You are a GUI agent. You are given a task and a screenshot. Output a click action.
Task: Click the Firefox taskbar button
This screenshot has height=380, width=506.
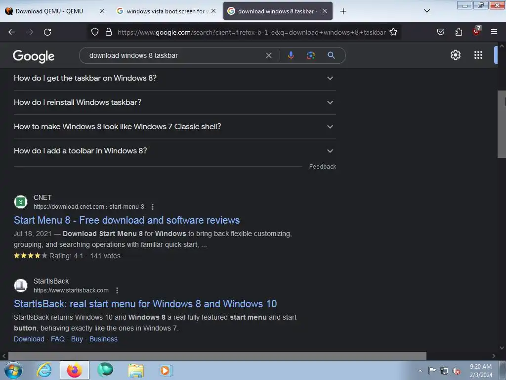[x=74, y=370]
